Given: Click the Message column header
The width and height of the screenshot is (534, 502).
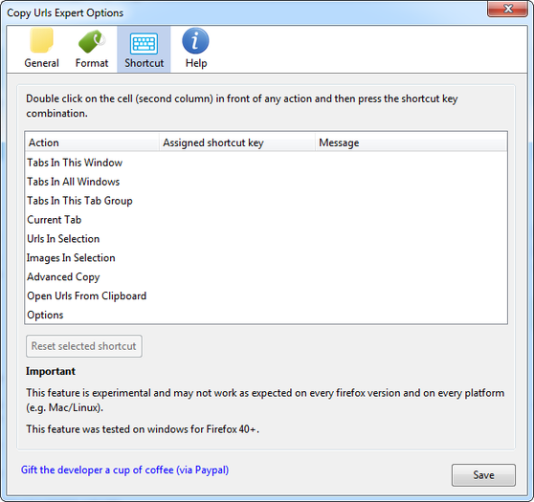Looking at the screenshot, I should pyautogui.click(x=412, y=142).
